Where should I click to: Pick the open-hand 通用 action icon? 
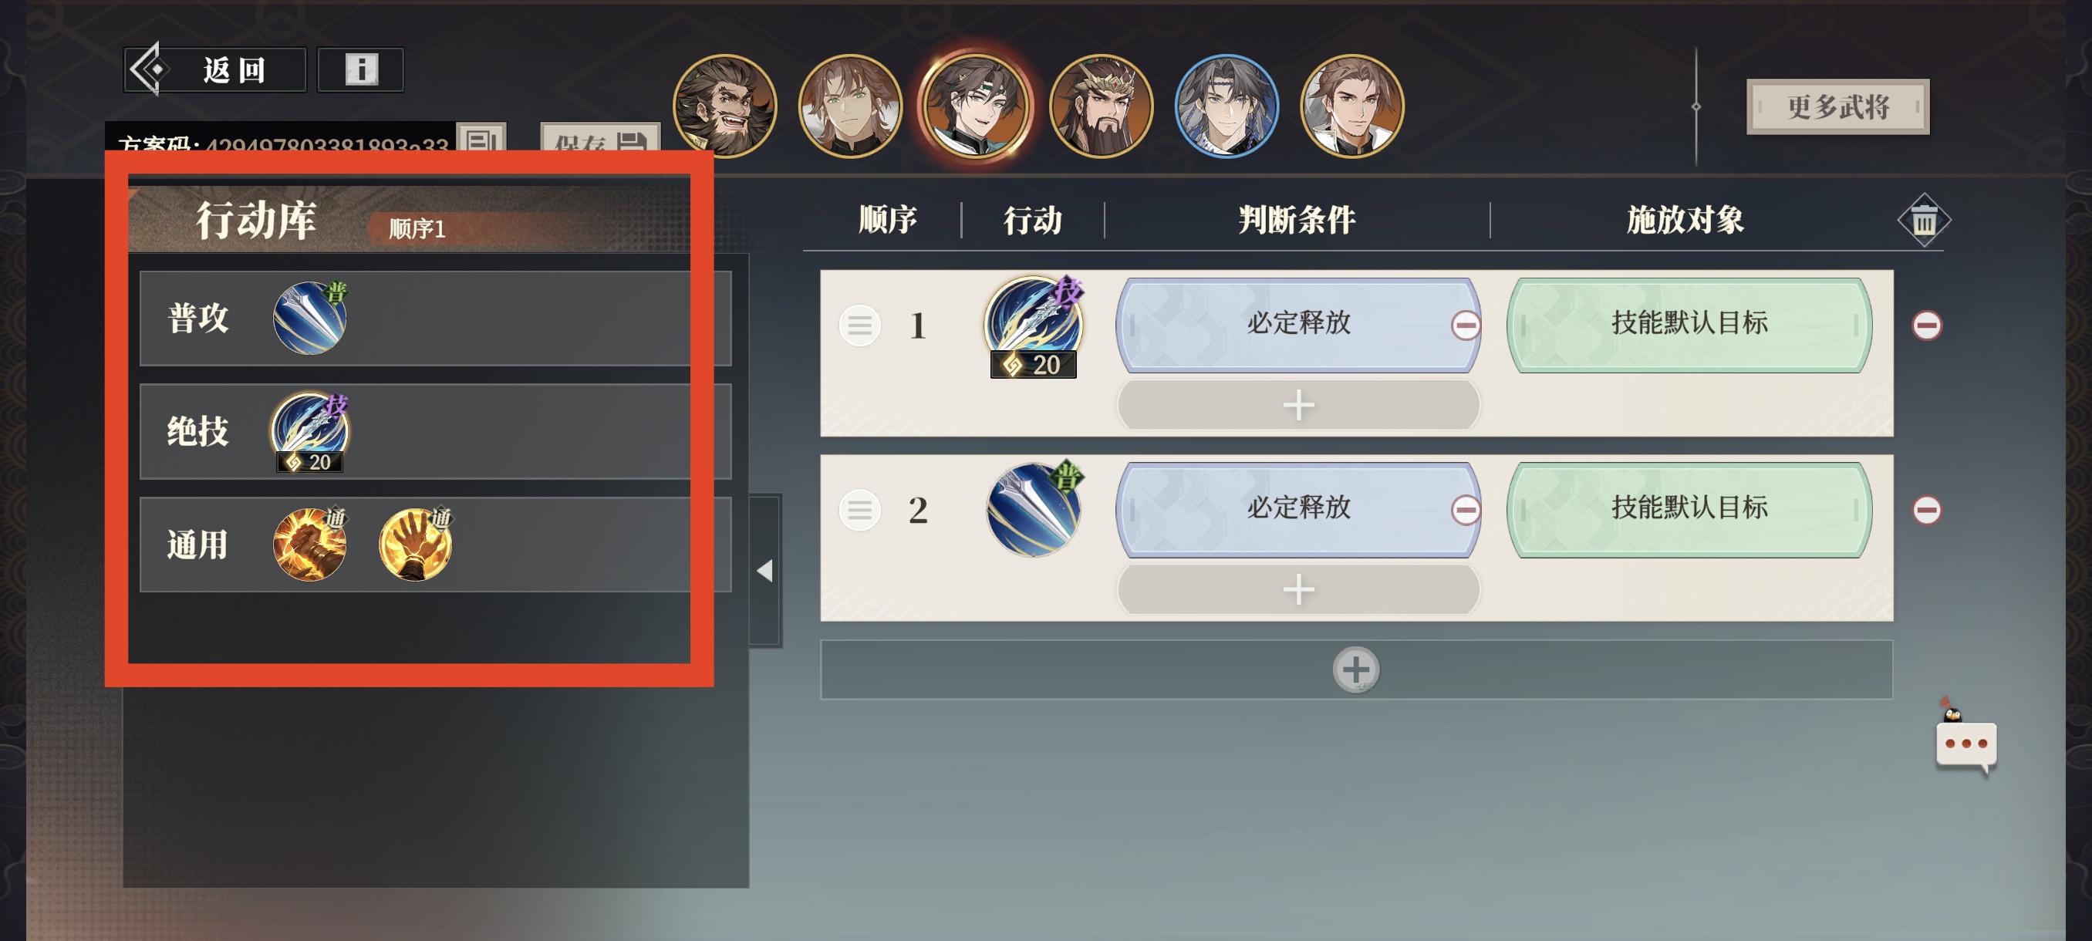tap(416, 544)
